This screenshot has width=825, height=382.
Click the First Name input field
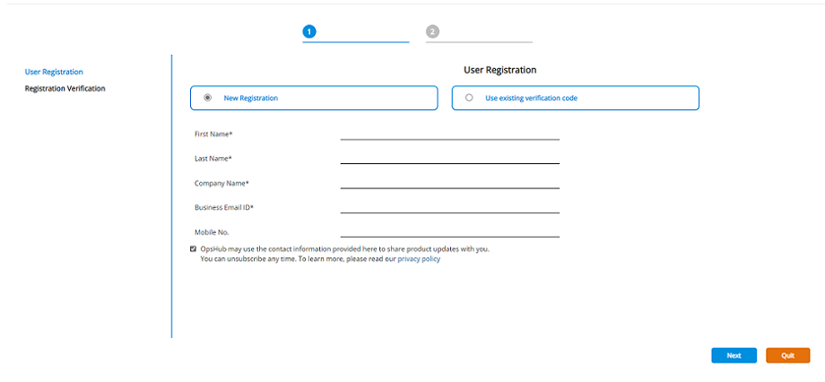(449, 133)
